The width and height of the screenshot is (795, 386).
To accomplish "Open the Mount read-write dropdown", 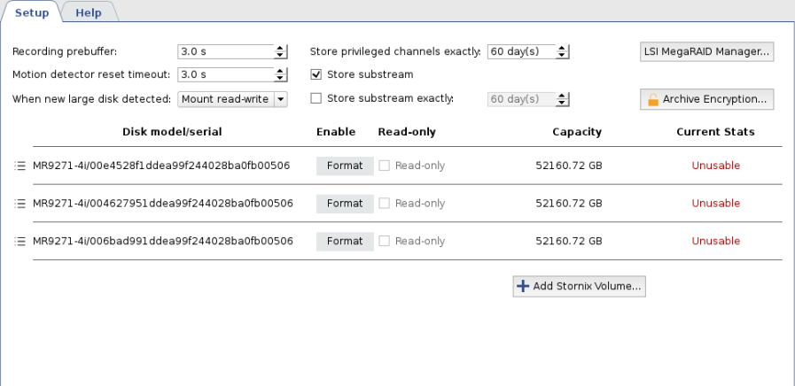I will (x=281, y=99).
